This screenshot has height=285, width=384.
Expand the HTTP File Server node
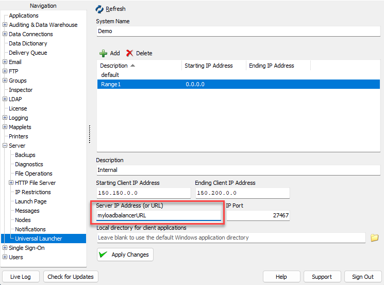[x=11, y=182]
